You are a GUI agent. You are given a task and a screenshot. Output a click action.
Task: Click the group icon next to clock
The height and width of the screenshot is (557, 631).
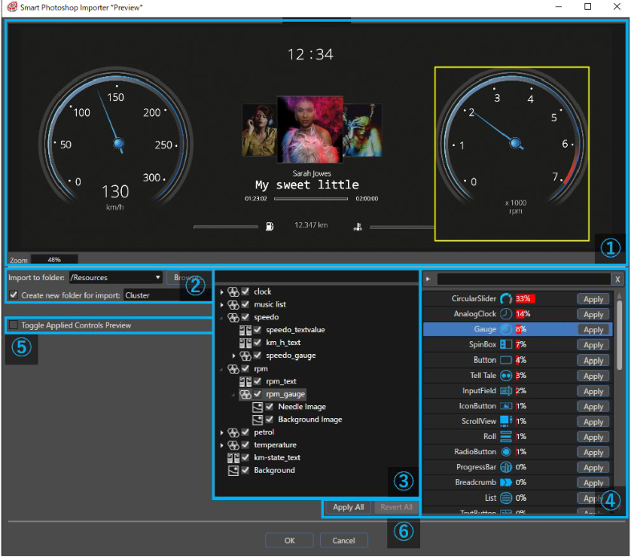coord(233,291)
